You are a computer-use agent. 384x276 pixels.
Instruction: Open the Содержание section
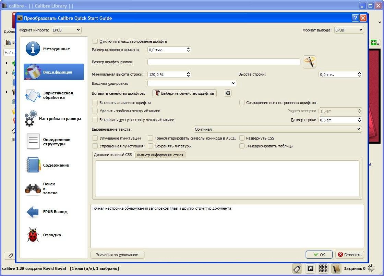(x=53, y=165)
